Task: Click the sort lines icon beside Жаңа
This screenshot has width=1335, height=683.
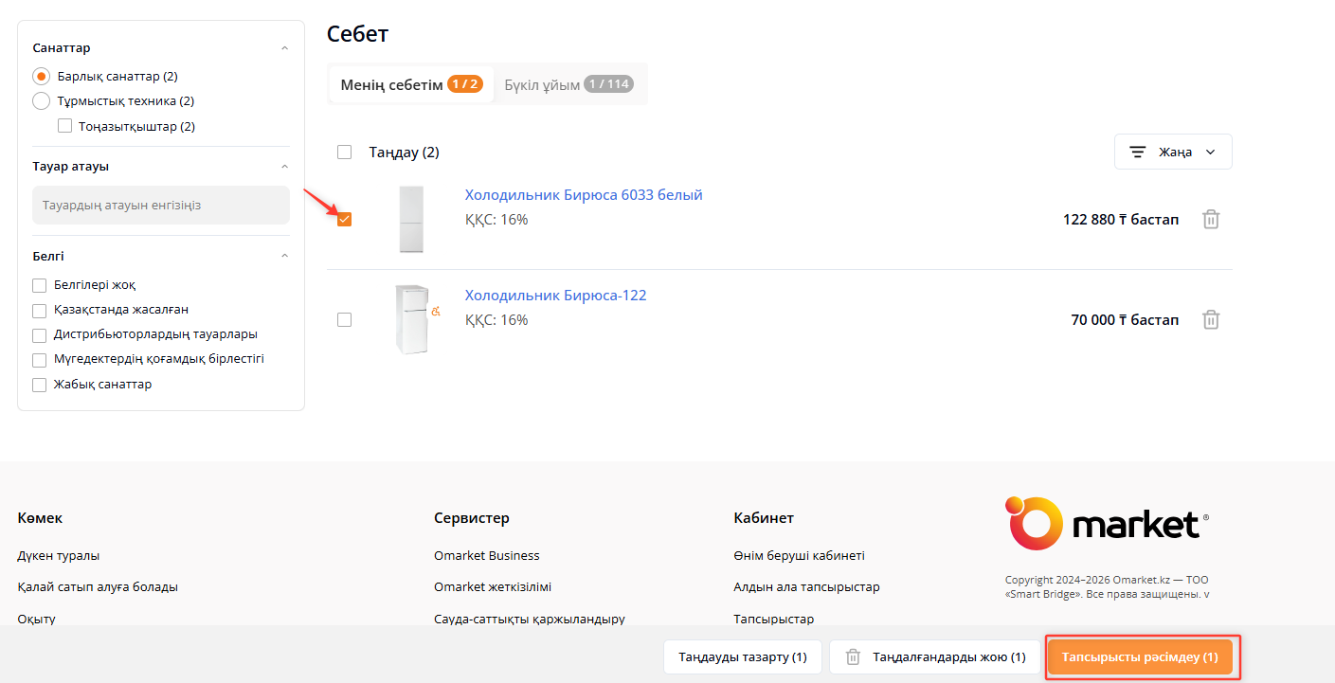Action: [1137, 153]
